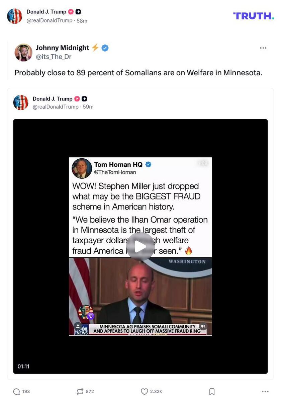Open Donald J. Trump top profile avatar
Screen dimensions: 281x403
click(15, 16)
